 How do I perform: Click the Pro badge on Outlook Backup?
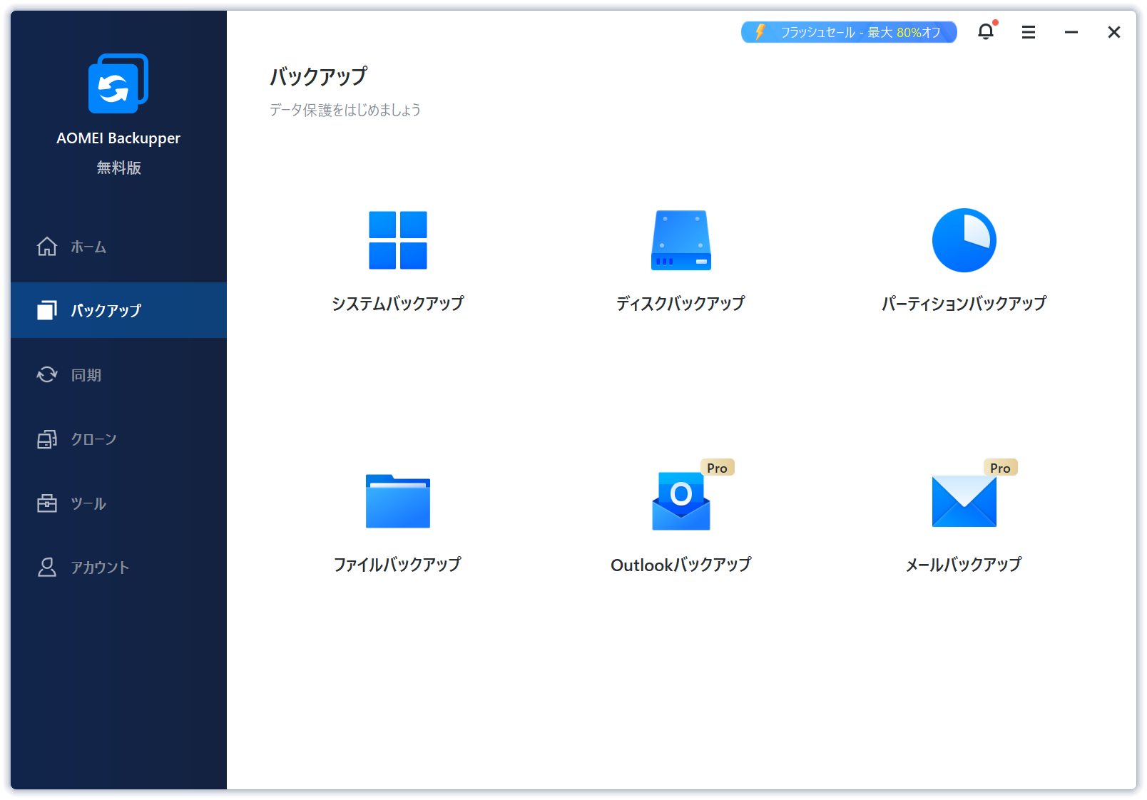pos(717,467)
